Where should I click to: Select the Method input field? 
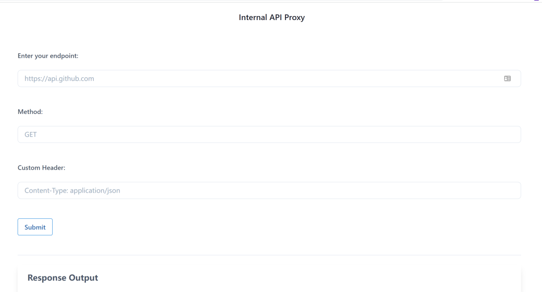pos(269,134)
